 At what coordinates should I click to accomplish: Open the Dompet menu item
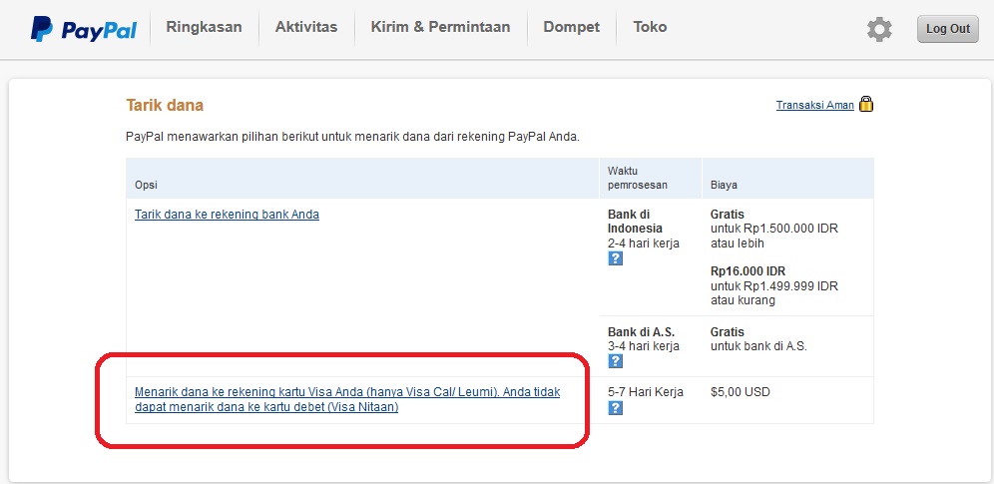(x=571, y=27)
